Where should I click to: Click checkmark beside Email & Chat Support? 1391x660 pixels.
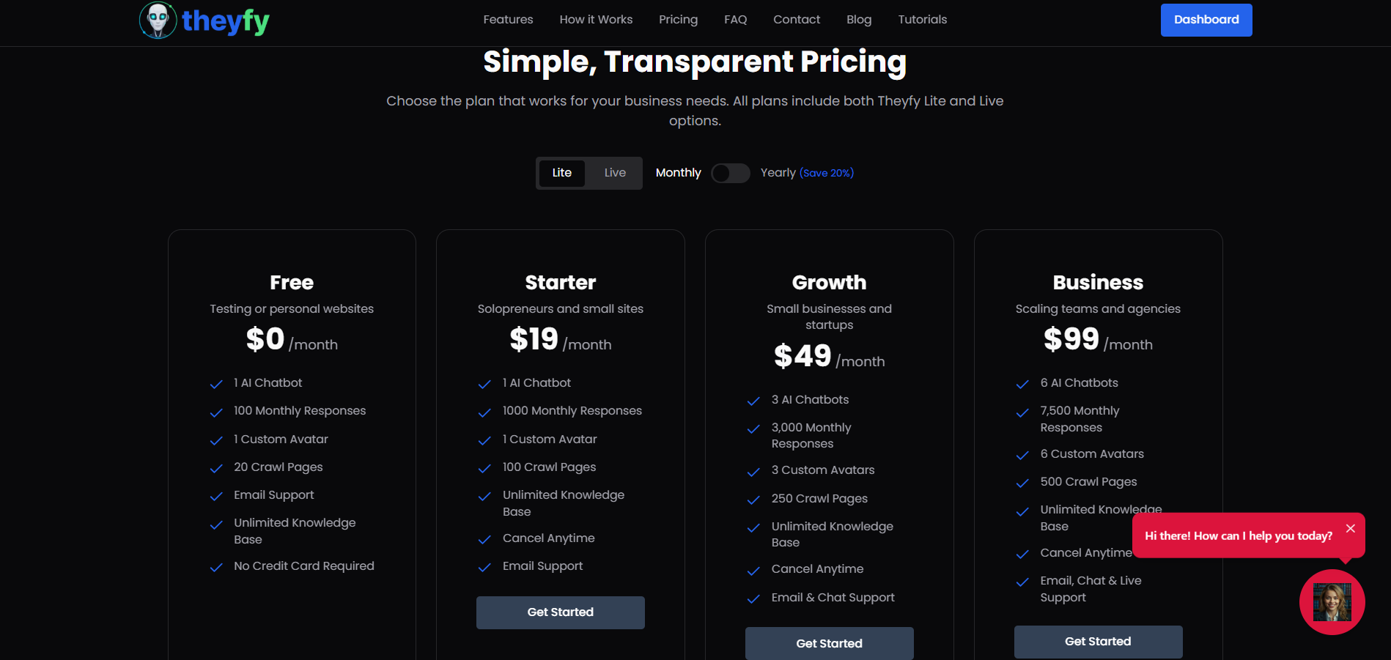click(753, 598)
